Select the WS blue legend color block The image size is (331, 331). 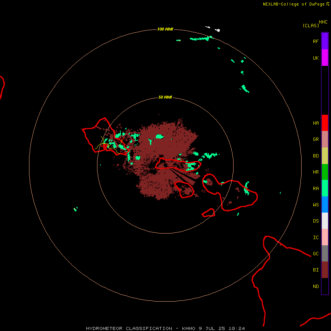tap(325, 204)
